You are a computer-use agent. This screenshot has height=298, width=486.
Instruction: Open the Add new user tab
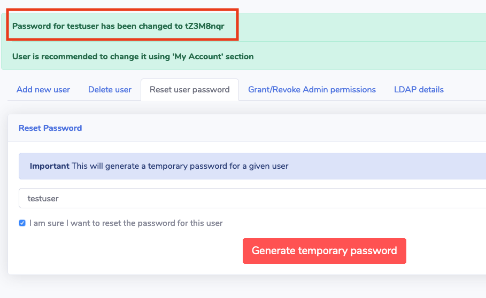[43, 90]
